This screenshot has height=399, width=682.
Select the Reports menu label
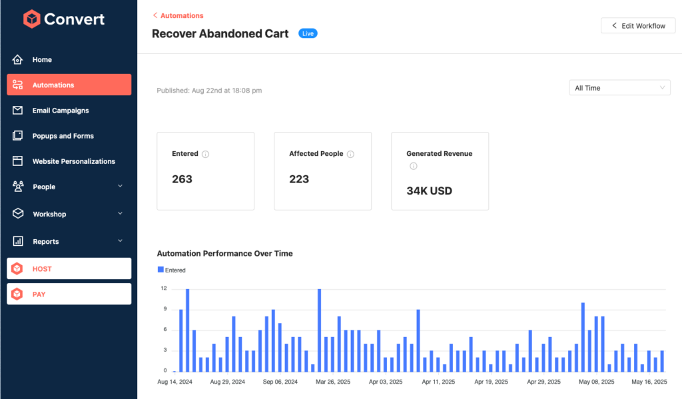[x=46, y=242]
